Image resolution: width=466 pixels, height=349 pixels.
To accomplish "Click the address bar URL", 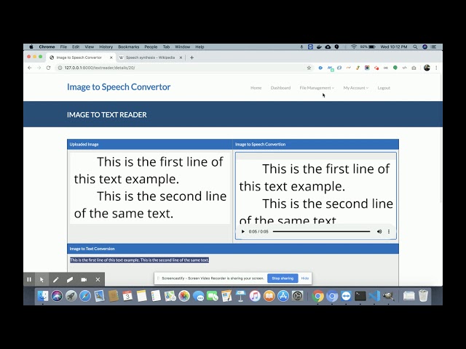I will [x=100, y=68].
